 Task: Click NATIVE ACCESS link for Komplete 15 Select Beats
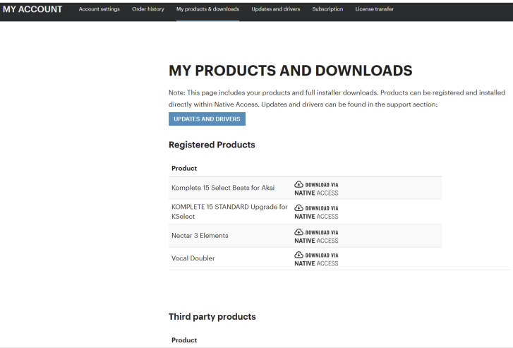tap(316, 193)
